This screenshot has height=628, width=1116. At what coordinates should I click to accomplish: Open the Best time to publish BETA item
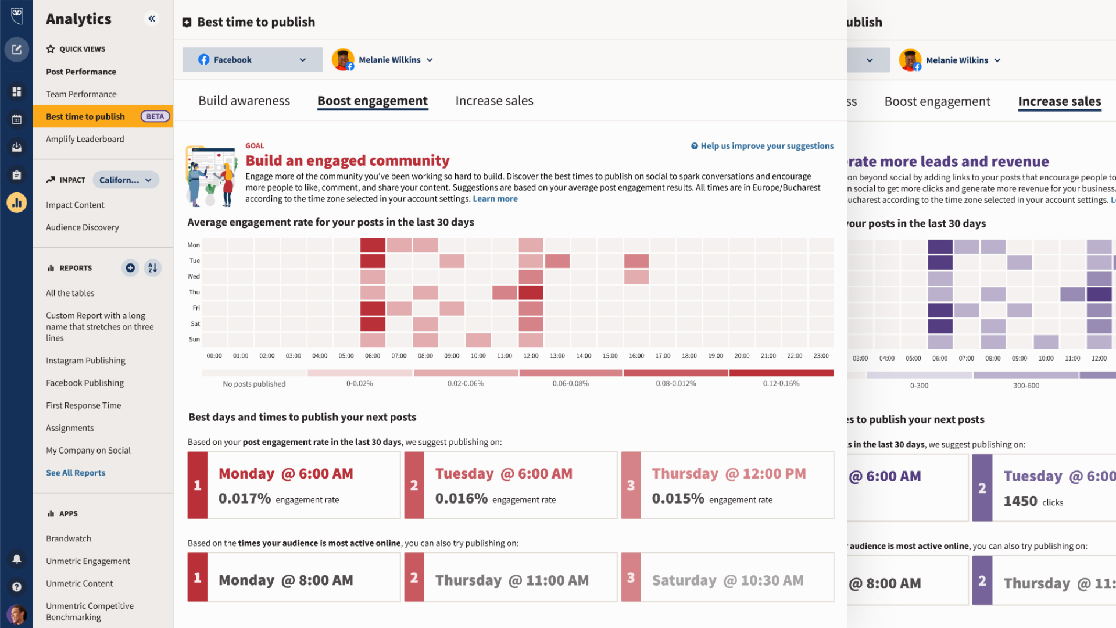click(x=85, y=116)
